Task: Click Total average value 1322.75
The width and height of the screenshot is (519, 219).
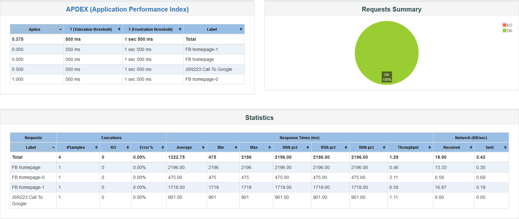Action: click(176, 157)
